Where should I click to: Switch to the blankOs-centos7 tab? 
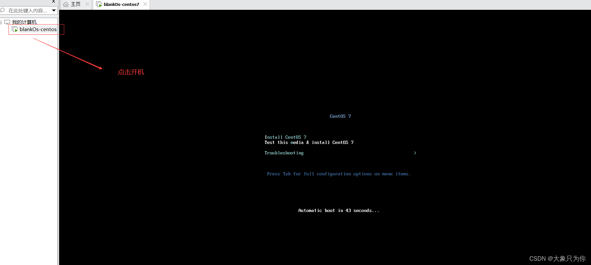click(121, 5)
